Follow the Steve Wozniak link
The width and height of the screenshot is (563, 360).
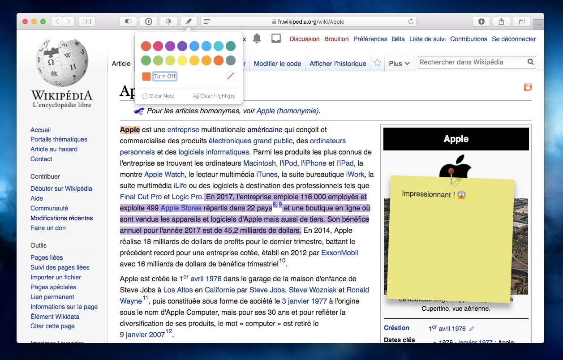pos(312,290)
